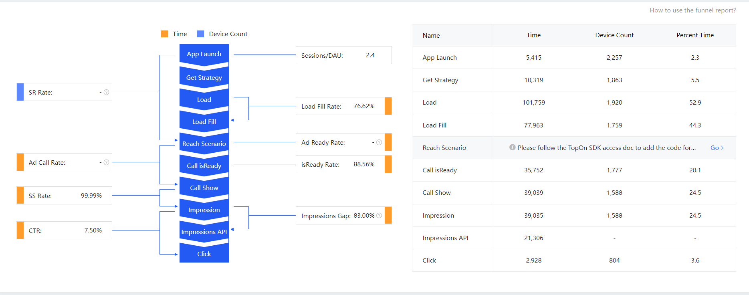This screenshot has height=295, width=749.
Task: Click the Load Fill Rate 76.62% box
Action: [343, 106]
